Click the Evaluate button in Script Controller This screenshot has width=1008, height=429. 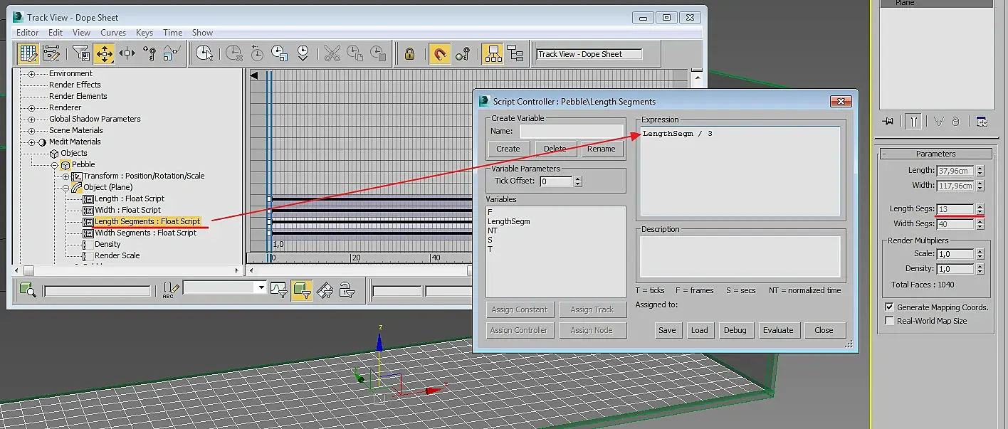(x=777, y=330)
